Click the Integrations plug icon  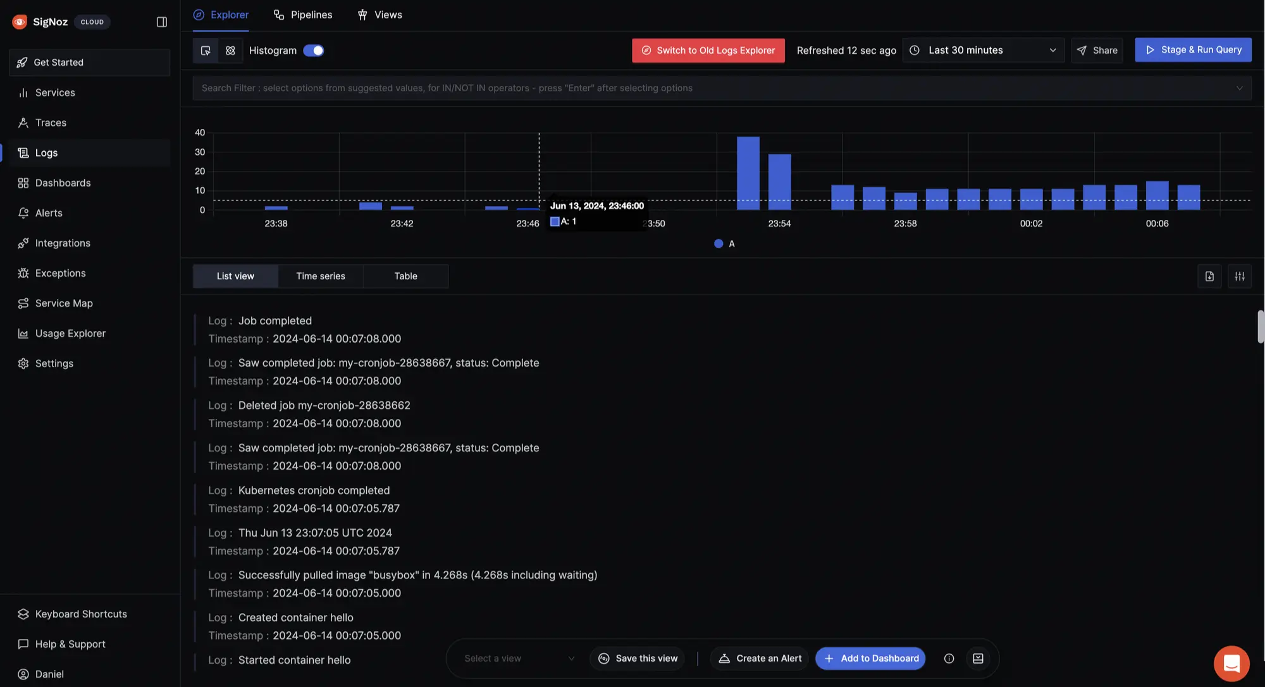[x=23, y=243]
